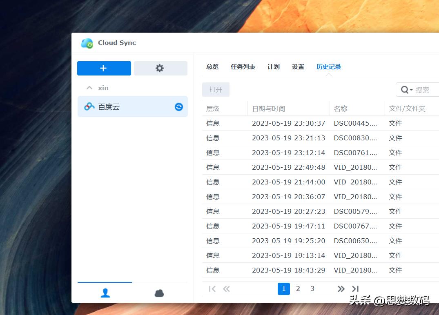Click inside the 搜索 input field
The image size is (439, 315).
[425, 89]
